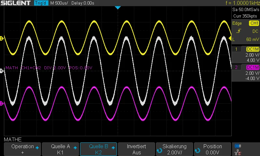Click the rising edge trigger slope icon

(x=239, y=31)
